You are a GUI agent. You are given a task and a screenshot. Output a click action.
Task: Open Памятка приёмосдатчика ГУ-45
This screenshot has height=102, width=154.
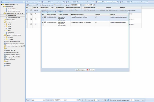(x=14, y=44)
